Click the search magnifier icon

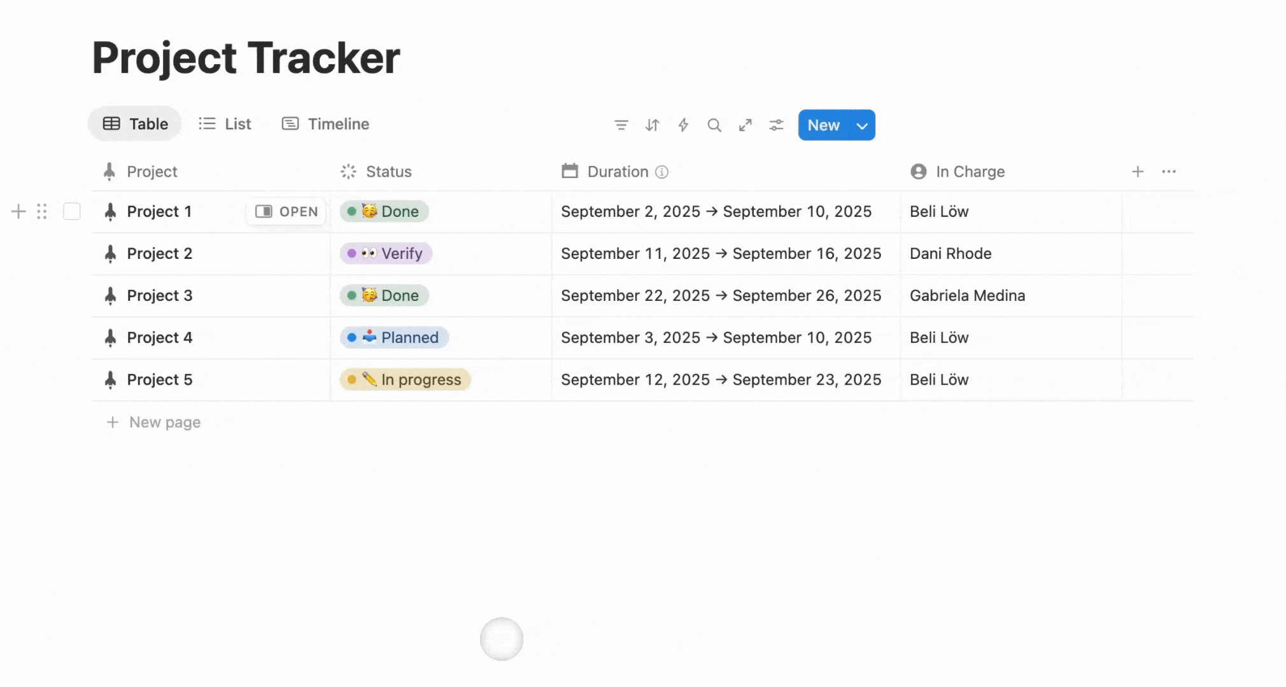(714, 125)
